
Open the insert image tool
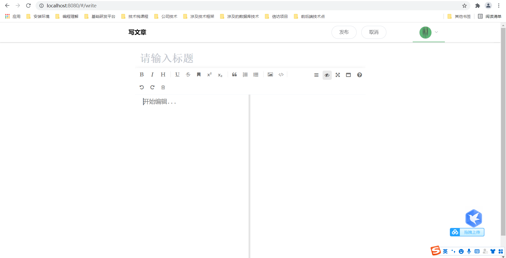270,75
